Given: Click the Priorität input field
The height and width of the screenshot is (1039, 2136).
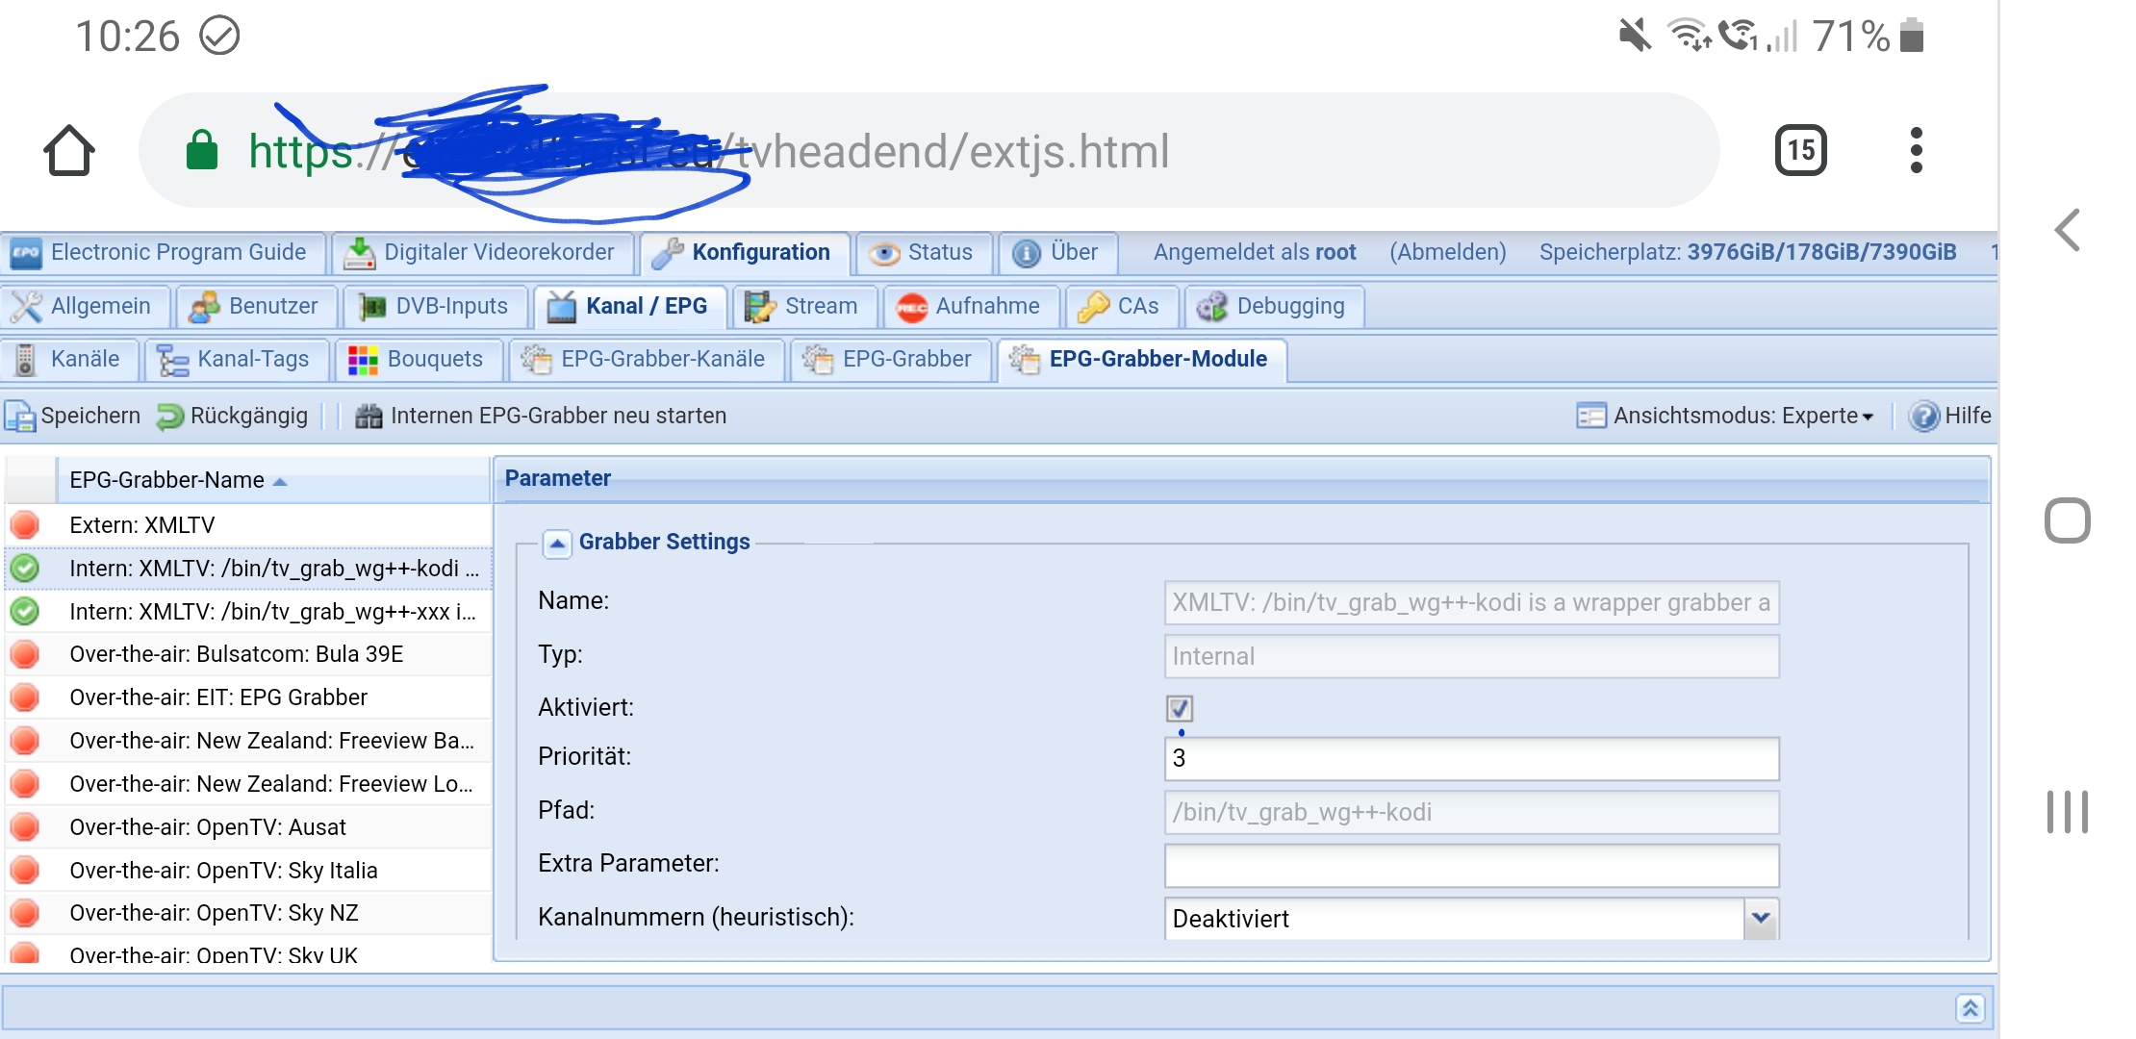Looking at the screenshot, I should point(1471,759).
